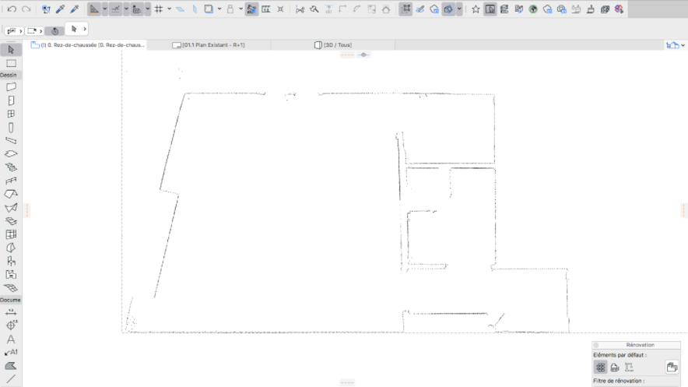The width and height of the screenshot is (688, 387).
Task: Select Existing status in Rénovation palette
Action: 600,368
